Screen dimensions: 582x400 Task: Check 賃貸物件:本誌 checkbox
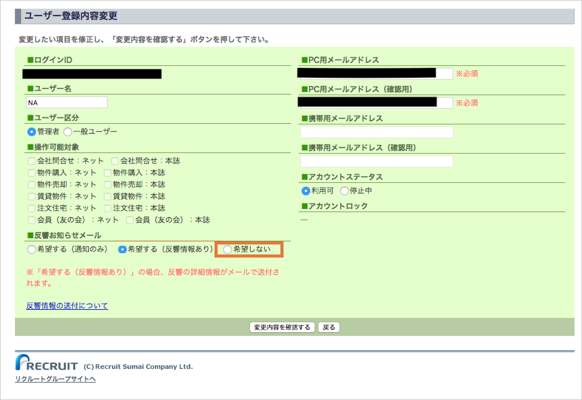pyautogui.click(x=107, y=196)
